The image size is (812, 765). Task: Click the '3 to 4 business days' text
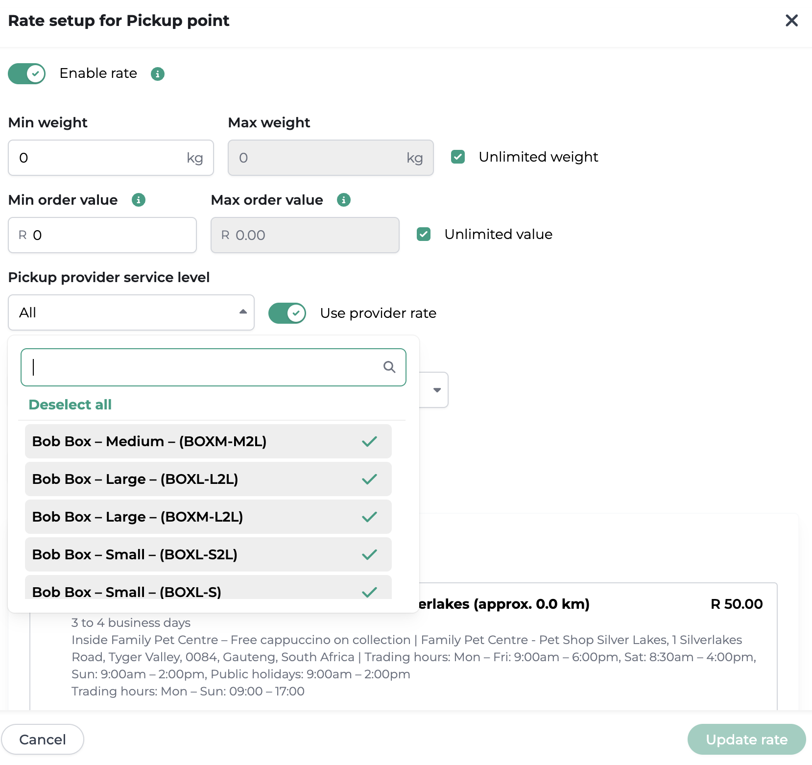click(x=131, y=622)
